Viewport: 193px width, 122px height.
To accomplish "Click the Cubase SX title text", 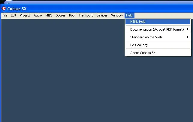I will [x=17, y=9].
